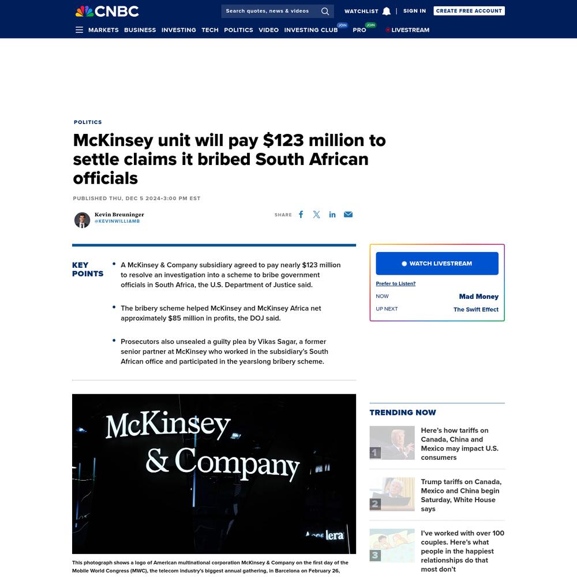Open the McKinsey & Company article photo

pyautogui.click(x=214, y=474)
